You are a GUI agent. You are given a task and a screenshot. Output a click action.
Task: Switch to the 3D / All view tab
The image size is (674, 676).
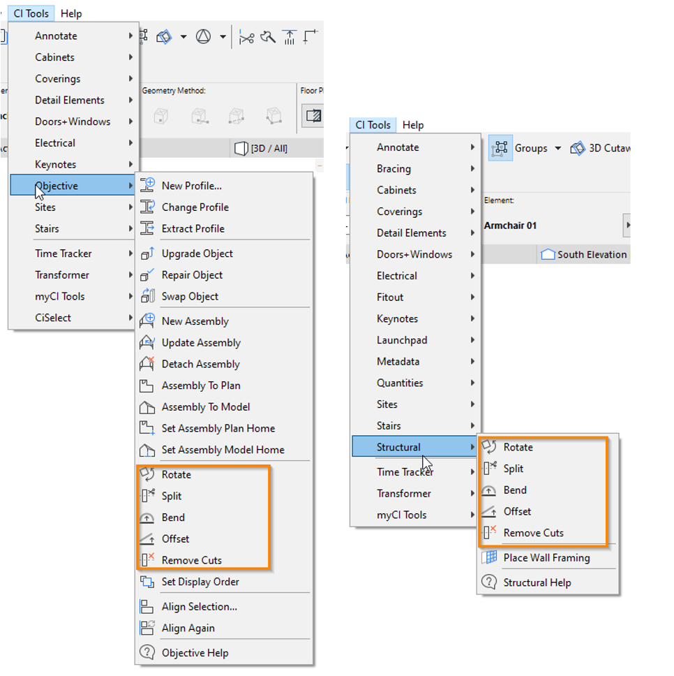(x=262, y=148)
